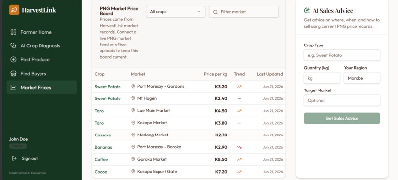Image resolution: width=398 pixels, height=180 pixels.
Task: Click the Coffee crop name
Action: point(101,159)
